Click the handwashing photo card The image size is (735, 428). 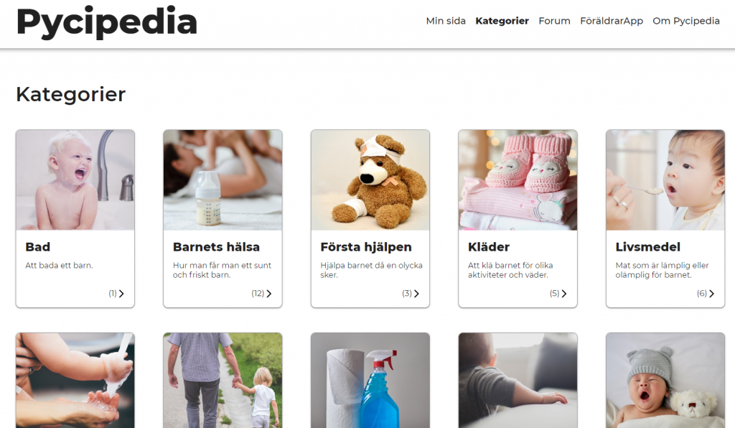[x=75, y=380]
